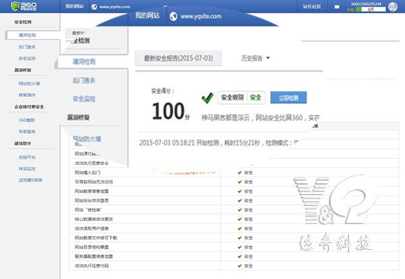Click the enlarged 我的网站 label in the blue banner
Viewport: 405px width, 279px height.
pos(147,15)
